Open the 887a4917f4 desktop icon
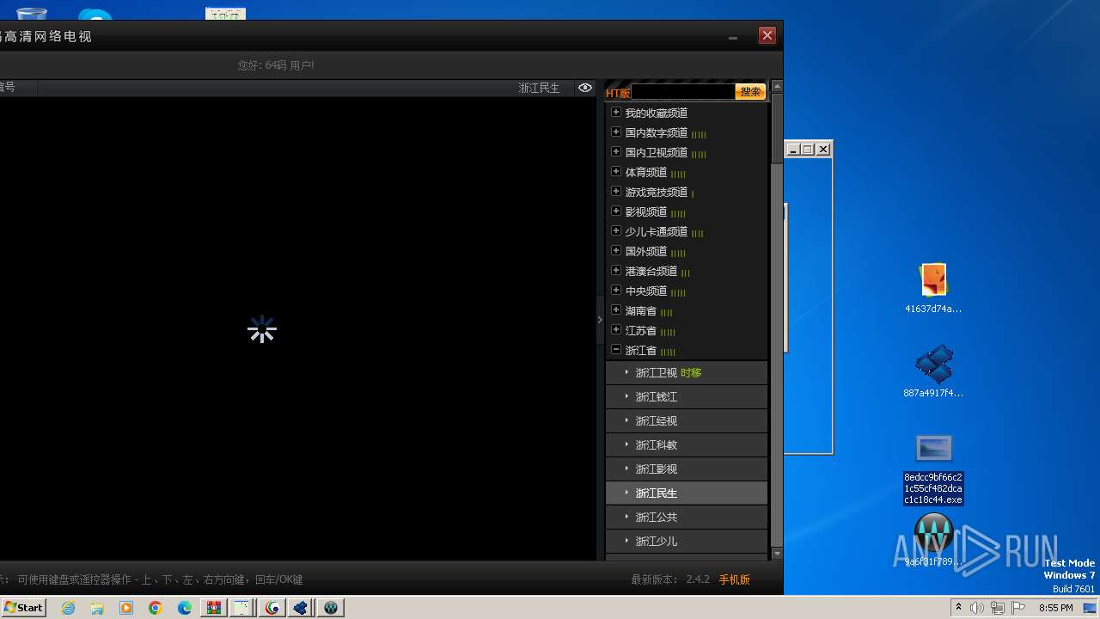 coord(933,371)
